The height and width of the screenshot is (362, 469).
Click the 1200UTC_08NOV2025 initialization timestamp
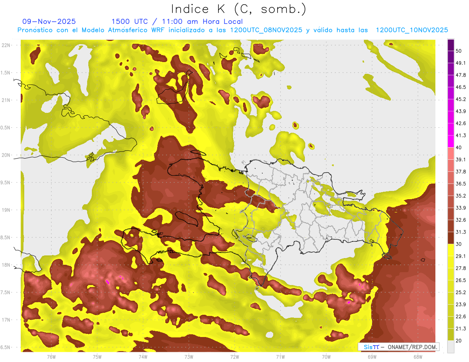[266, 30]
